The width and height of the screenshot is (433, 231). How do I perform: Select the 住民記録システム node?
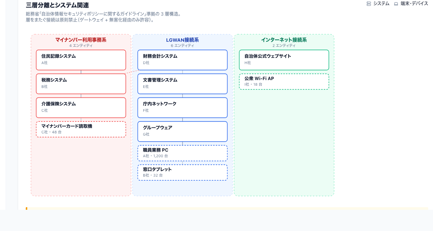pos(81,60)
